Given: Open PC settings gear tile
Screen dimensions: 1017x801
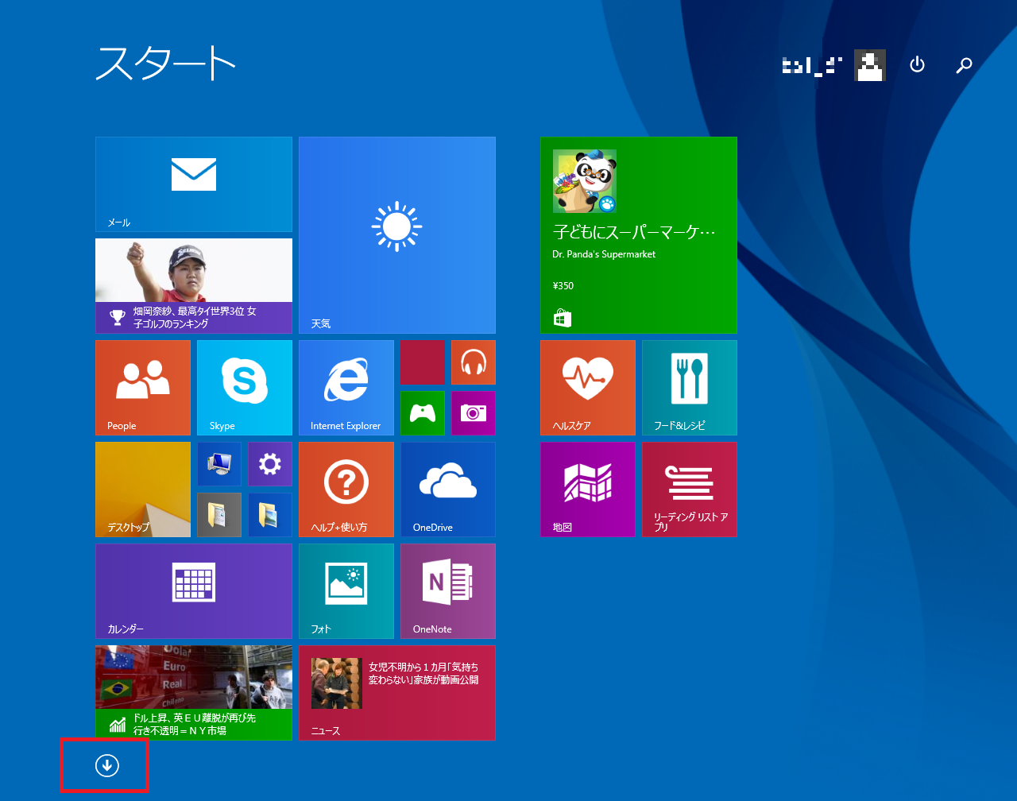Looking at the screenshot, I should [270, 464].
